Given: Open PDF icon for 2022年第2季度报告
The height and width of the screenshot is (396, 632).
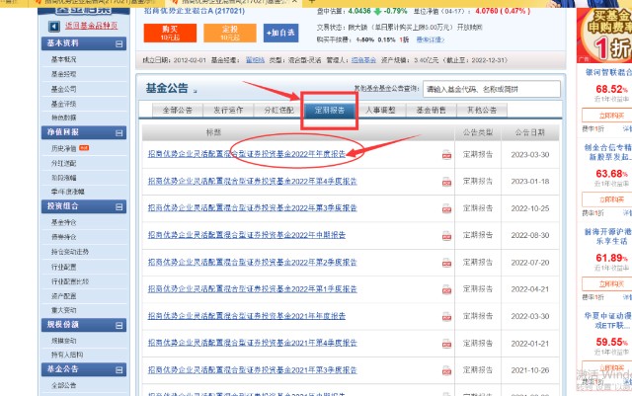Looking at the screenshot, I should pyautogui.click(x=446, y=263).
